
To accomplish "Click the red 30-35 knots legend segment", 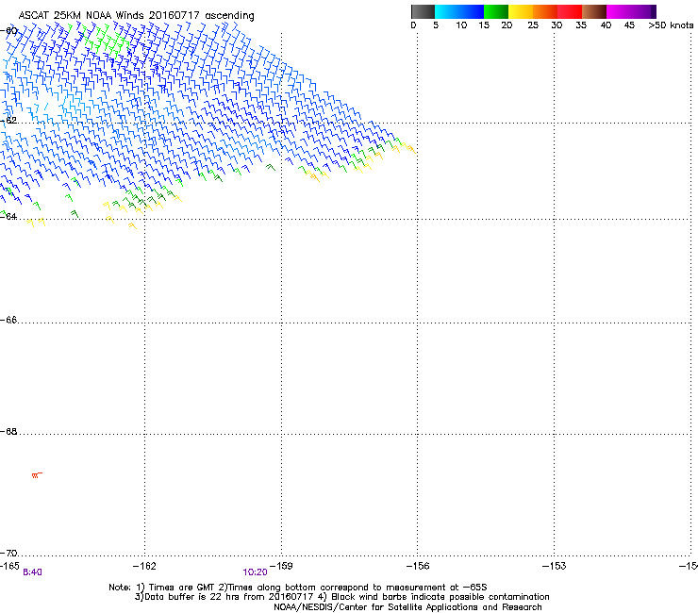I will point(570,11).
